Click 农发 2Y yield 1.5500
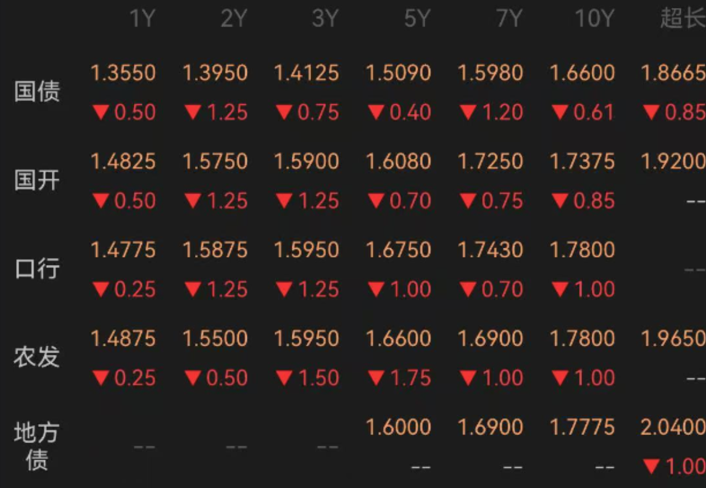Image resolution: width=706 pixels, height=488 pixels. tap(215, 338)
